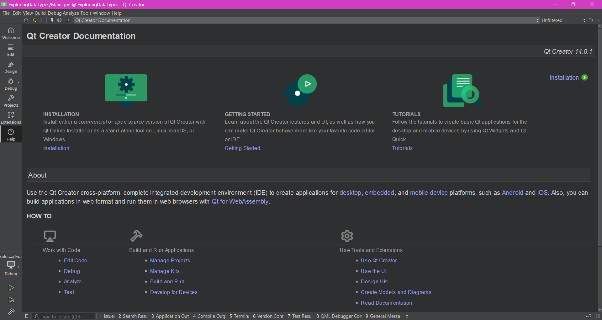This screenshot has height=320, width=602.
Task: Follow the Getting Started link
Action: [242, 148]
